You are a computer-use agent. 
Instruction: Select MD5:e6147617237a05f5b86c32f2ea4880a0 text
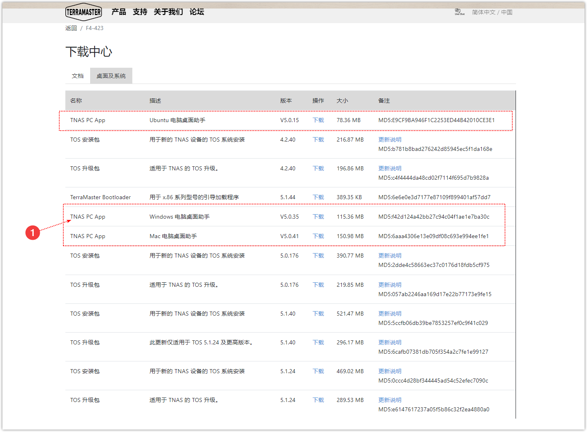click(434, 409)
